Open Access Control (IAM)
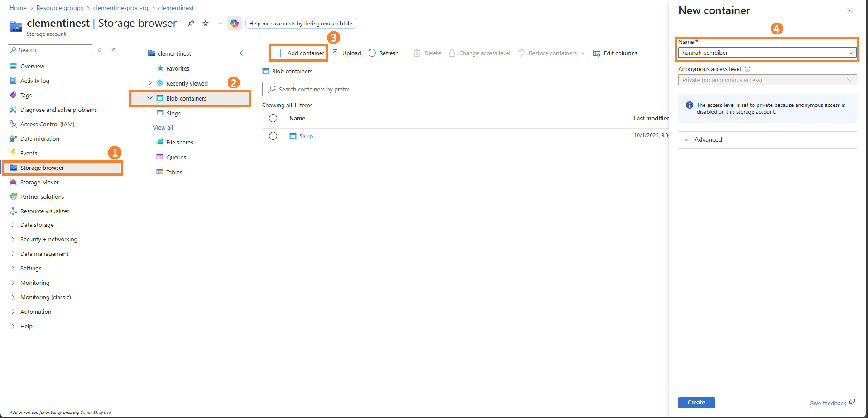 click(x=47, y=124)
